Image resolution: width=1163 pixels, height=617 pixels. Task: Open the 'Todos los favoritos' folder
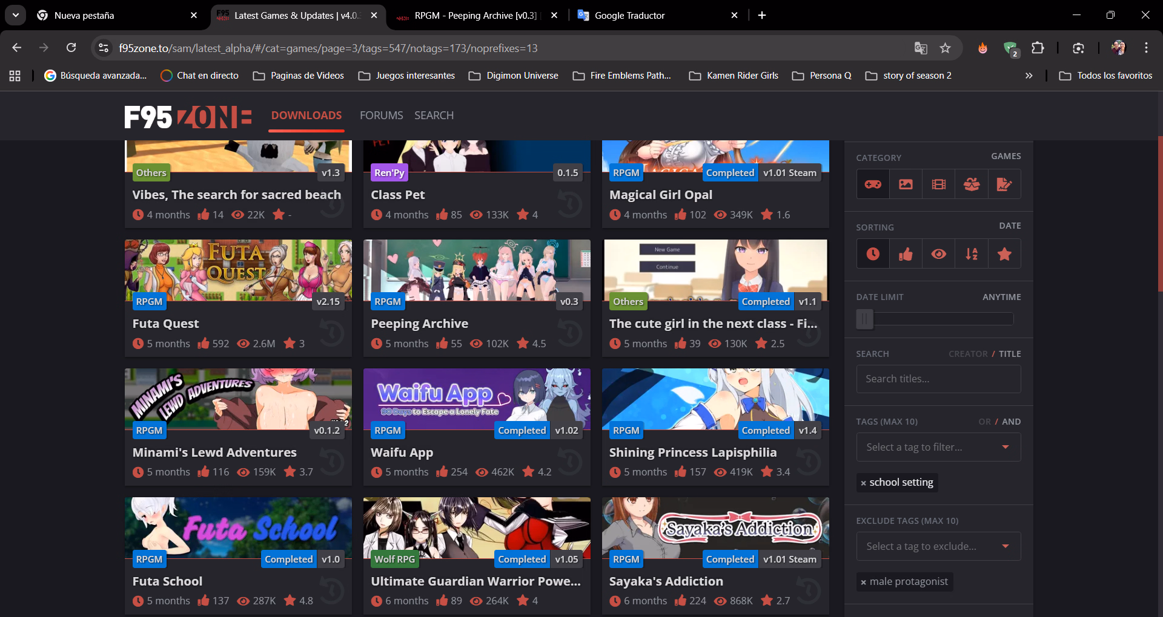(x=1105, y=76)
